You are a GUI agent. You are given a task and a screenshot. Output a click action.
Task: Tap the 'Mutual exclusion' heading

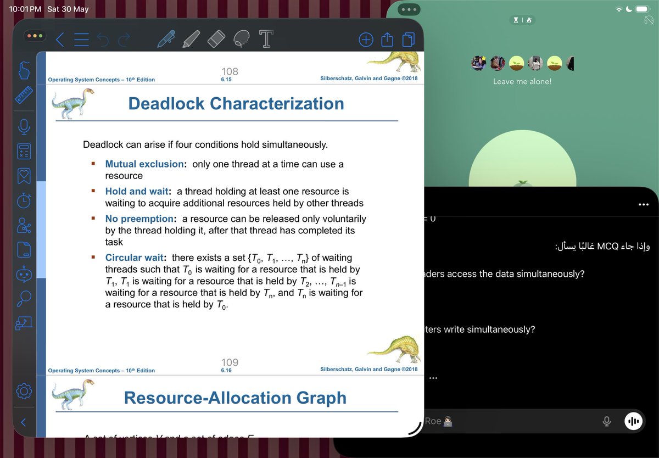(x=145, y=164)
